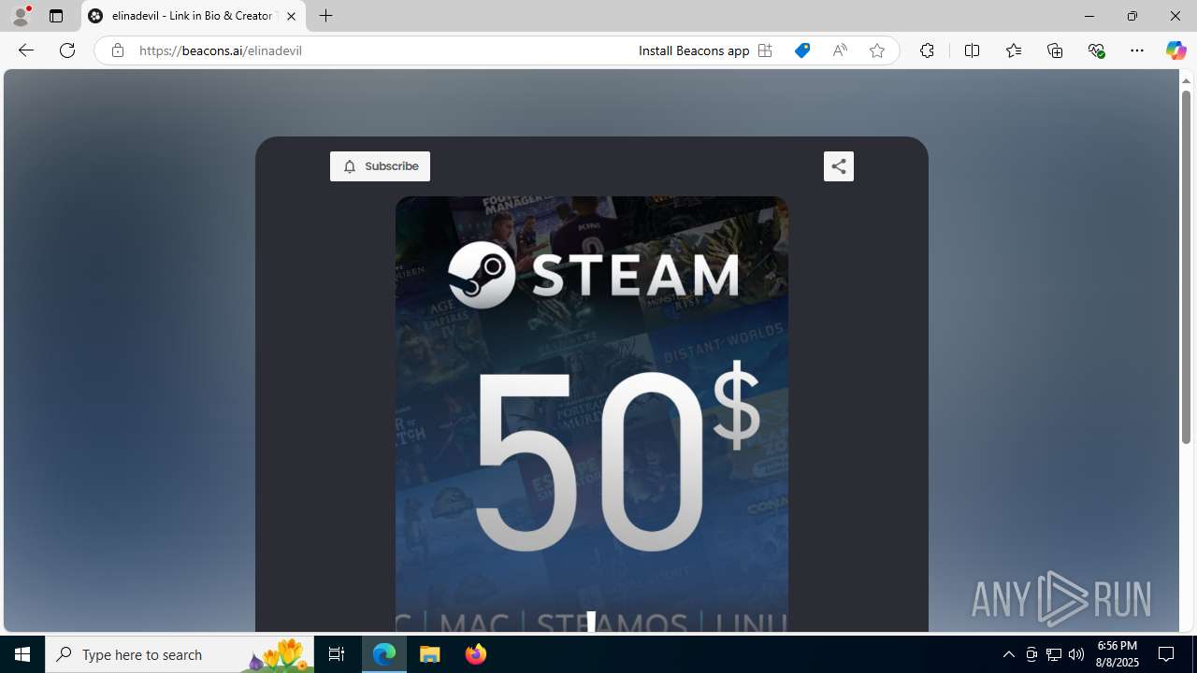Refresh the page
Viewport: 1197px width, 673px height.
pyautogui.click(x=67, y=50)
